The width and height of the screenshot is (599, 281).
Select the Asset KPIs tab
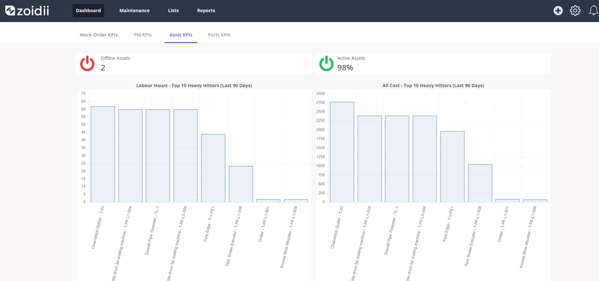point(181,35)
